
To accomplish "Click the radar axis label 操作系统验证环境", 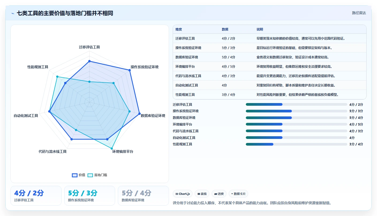I will click(x=145, y=67).
